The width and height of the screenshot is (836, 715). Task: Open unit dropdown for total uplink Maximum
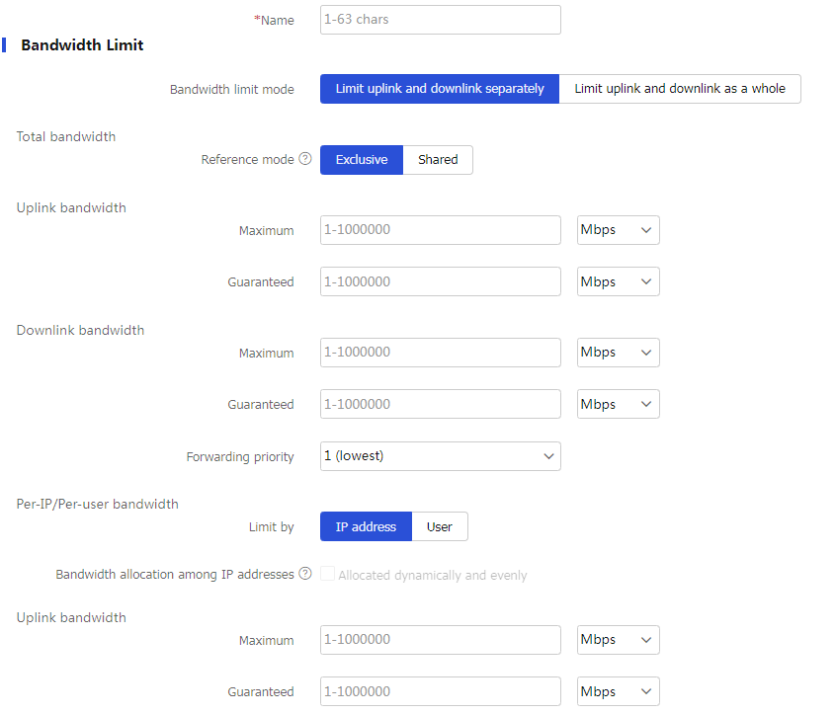pyautogui.click(x=619, y=230)
